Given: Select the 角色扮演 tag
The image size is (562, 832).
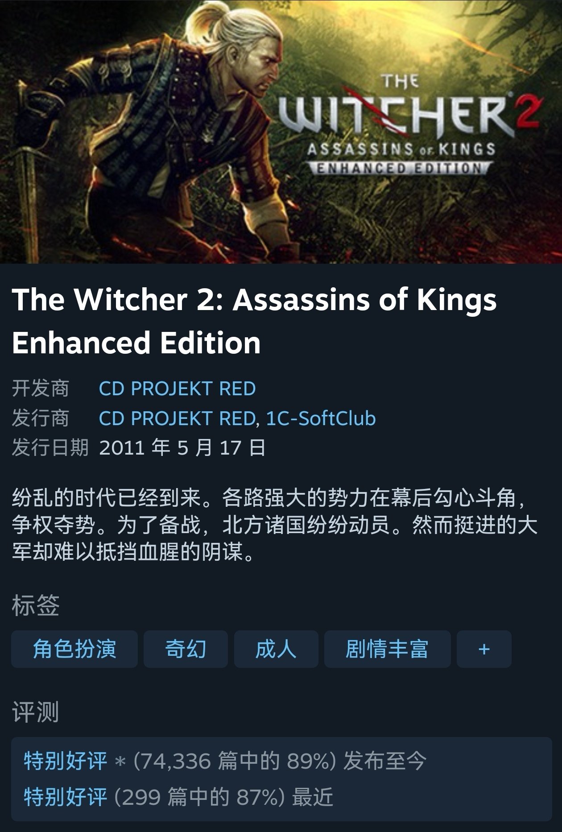Looking at the screenshot, I should 74,649.
